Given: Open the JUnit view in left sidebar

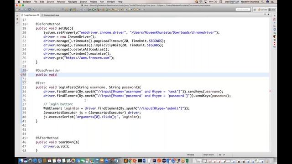Looking at the screenshot, I should [x=17, y=22].
